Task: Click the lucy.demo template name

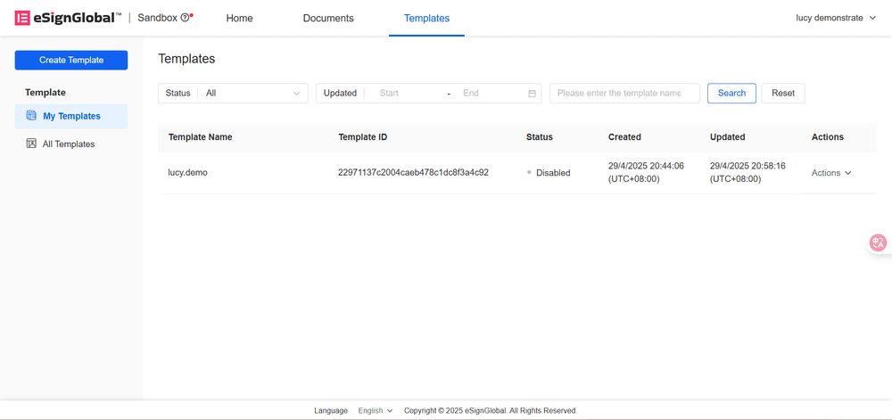Action: point(187,173)
